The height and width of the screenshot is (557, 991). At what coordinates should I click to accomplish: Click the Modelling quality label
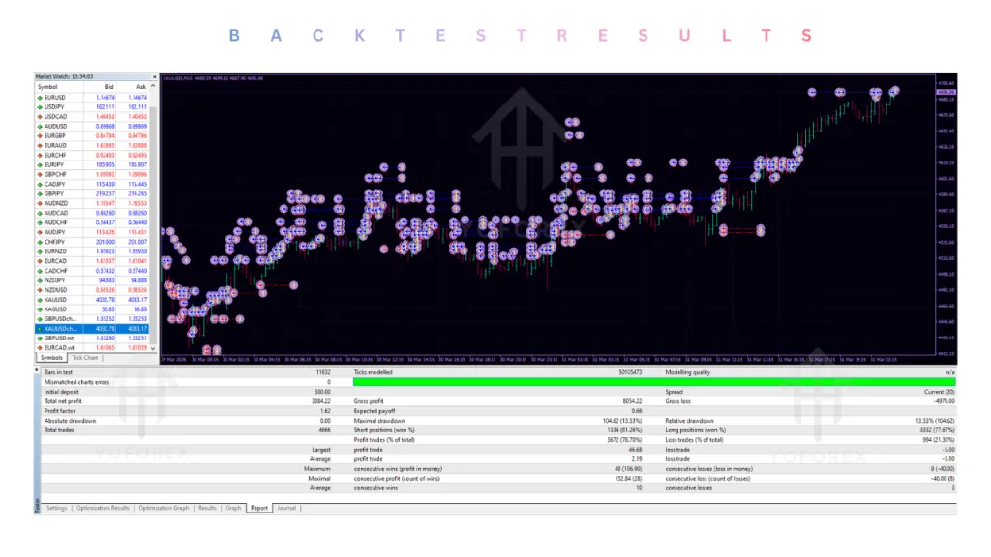(x=688, y=372)
